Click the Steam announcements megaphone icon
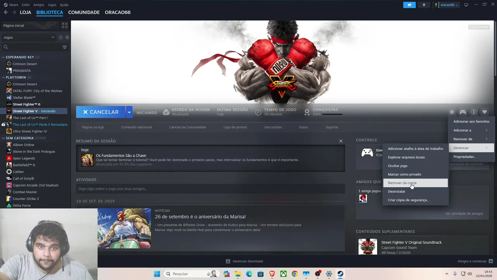 click(x=409, y=5)
